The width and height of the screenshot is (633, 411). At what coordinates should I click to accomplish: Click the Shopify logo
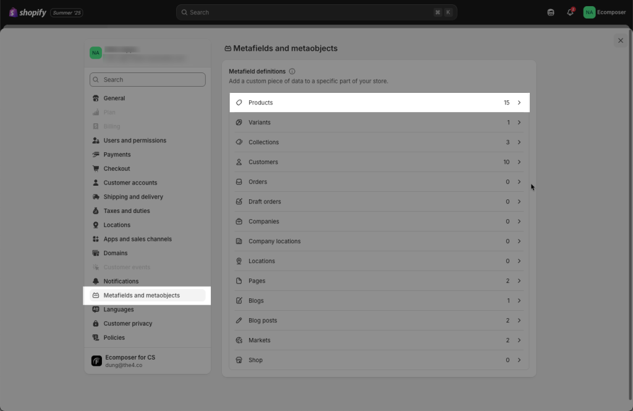click(x=27, y=12)
